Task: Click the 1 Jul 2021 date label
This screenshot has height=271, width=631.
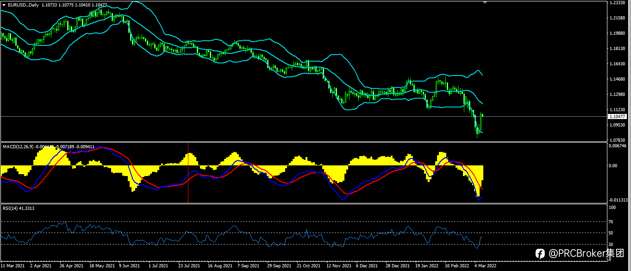Action: (158, 266)
